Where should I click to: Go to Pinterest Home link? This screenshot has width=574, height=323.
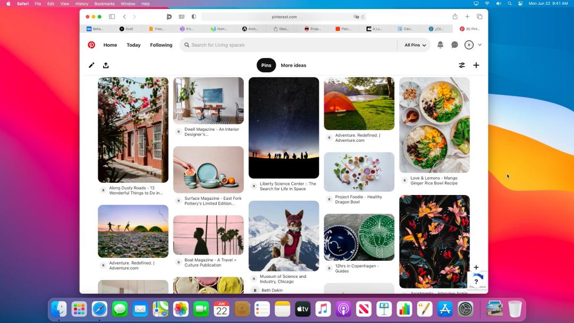(110, 45)
